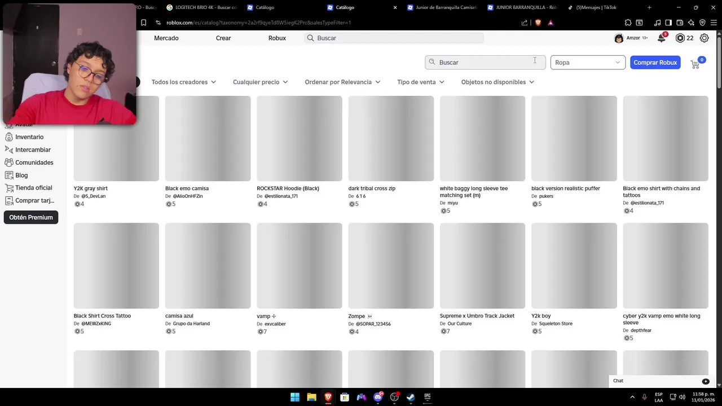
Task: Open creator link Squeleton Store
Action: (556, 324)
